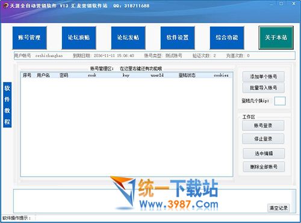Click the 登陆状态 column header
This screenshot has width=301, height=223.
point(187,75)
